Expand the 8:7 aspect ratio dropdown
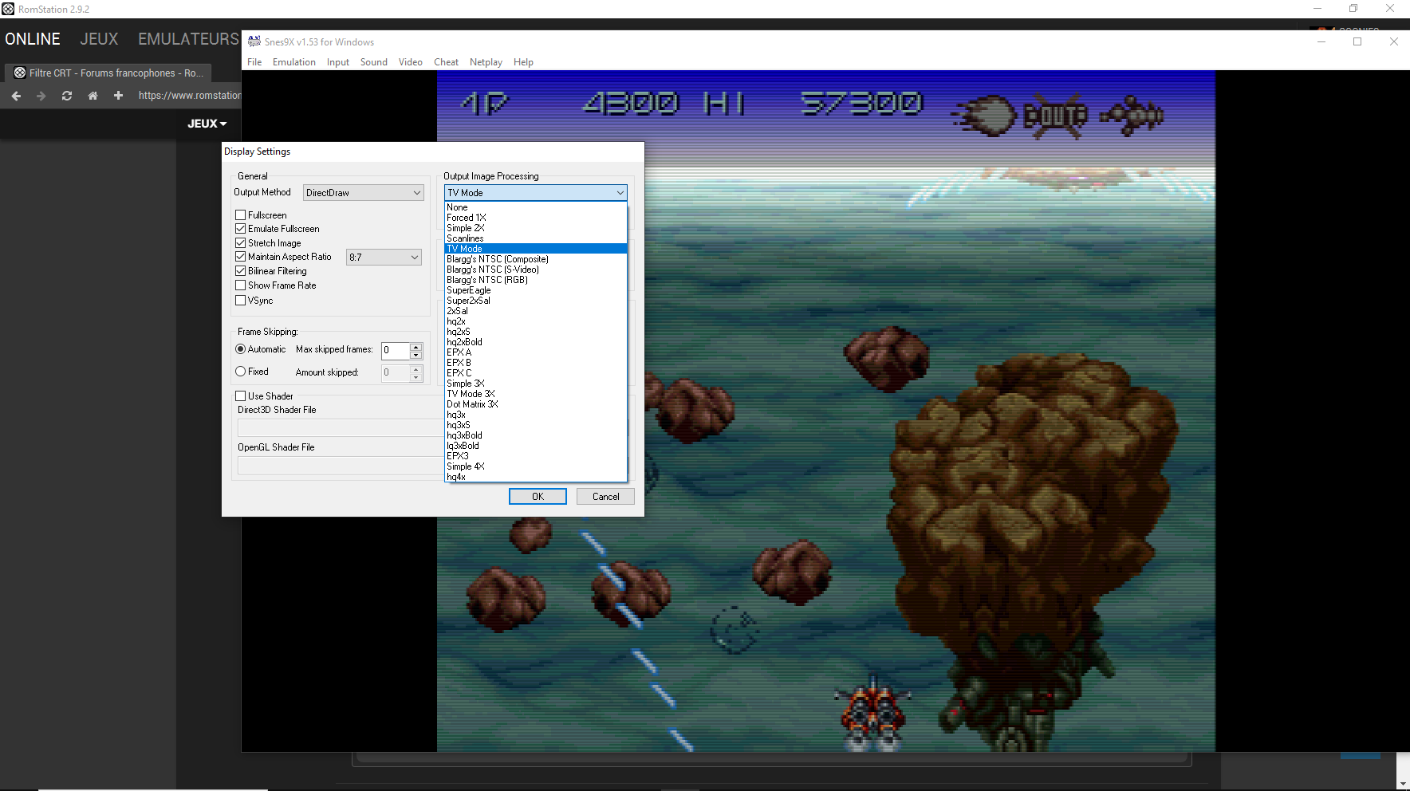This screenshot has height=791, width=1410. point(384,258)
